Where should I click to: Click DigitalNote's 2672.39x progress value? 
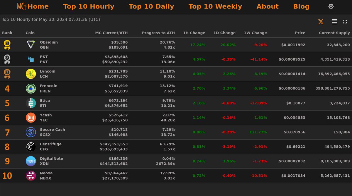pyautogui.click(x=166, y=164)
